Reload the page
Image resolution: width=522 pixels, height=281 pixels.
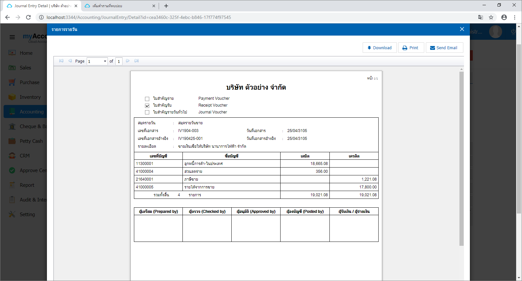pyautogui.click(x=28, y=17)
